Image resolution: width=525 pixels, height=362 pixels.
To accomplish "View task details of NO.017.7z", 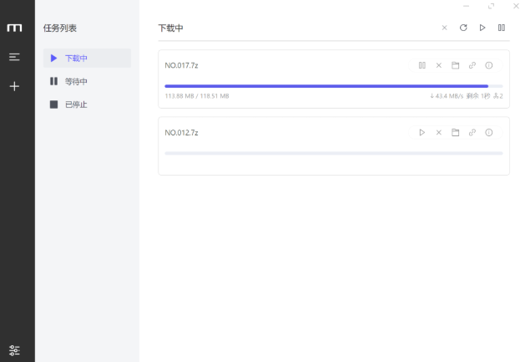I will point(489,65).
